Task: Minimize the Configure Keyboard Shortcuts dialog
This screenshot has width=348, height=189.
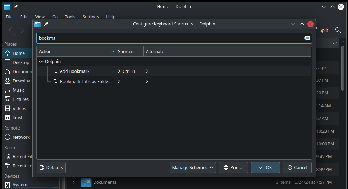Action: pyautogui.click(x=293, y=24)
